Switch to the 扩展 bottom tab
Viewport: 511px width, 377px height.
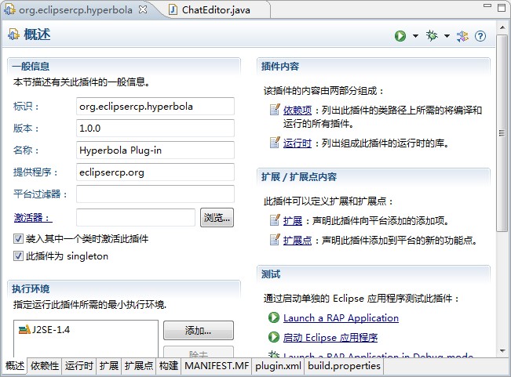(x=109, y=365)
